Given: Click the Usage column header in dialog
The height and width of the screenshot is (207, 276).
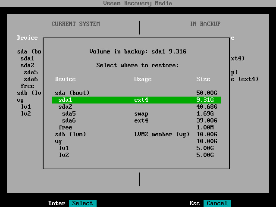Looking at the screenshot, I should point(143,79).
